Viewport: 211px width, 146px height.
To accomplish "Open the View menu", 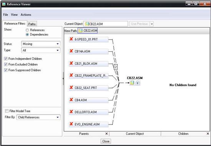I will tap(14, 15).
